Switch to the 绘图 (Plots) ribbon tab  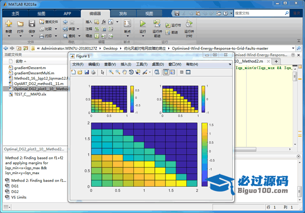pyautogui.click(x=41, y=13)
